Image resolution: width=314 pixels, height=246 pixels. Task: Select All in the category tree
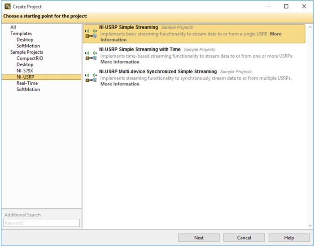click(x=13, y=27)
